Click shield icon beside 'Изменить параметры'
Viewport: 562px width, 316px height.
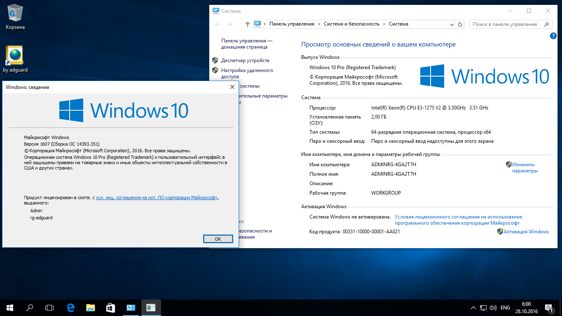coord(508,164)
